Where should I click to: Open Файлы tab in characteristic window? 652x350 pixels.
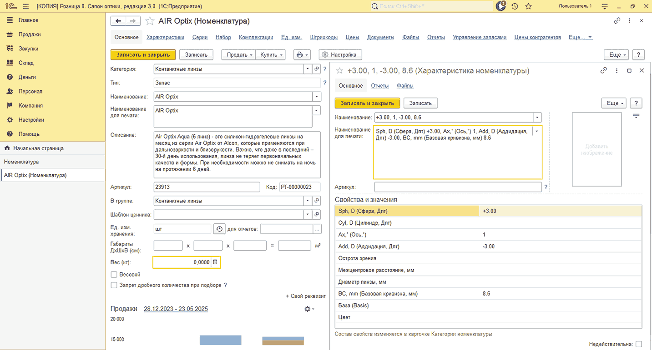coord(405,85)
